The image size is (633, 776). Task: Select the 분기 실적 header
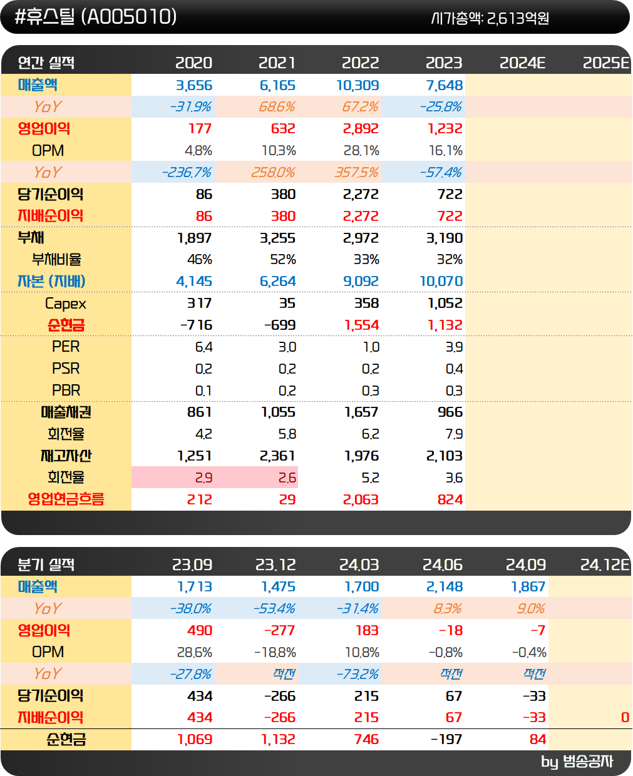[46, 564]
